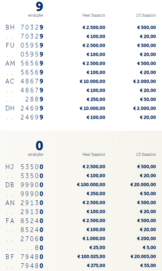Click the € 275,00 prize amount
The width and height of the screenshot is (162, 271).
(96, 265)
